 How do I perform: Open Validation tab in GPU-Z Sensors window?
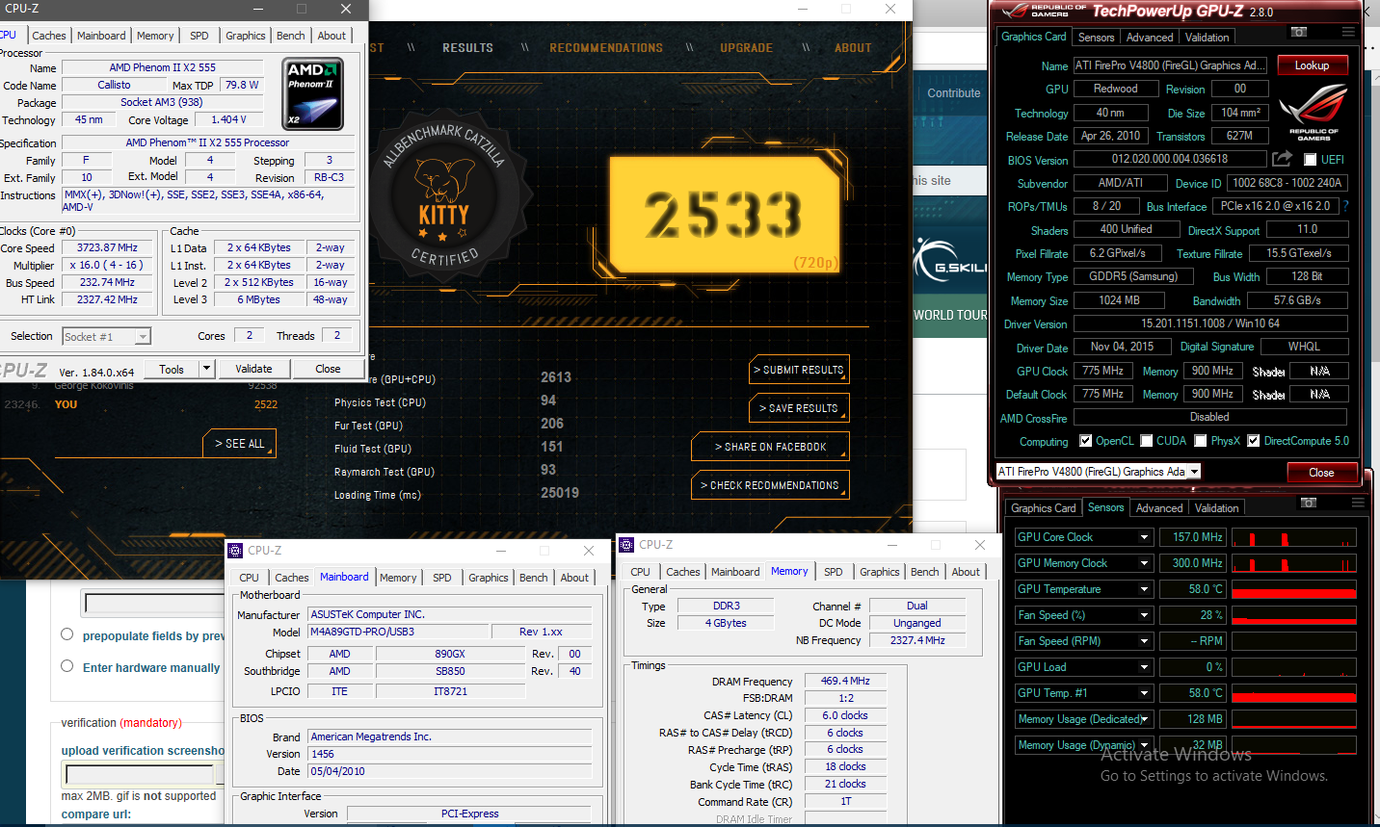[1217, 508]
